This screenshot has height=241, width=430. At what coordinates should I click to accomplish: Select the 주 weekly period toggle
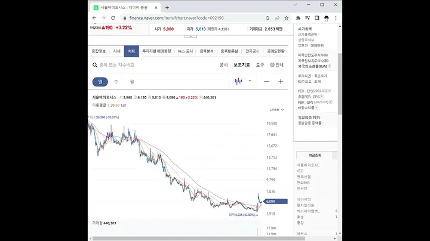(x=116, y=82)
